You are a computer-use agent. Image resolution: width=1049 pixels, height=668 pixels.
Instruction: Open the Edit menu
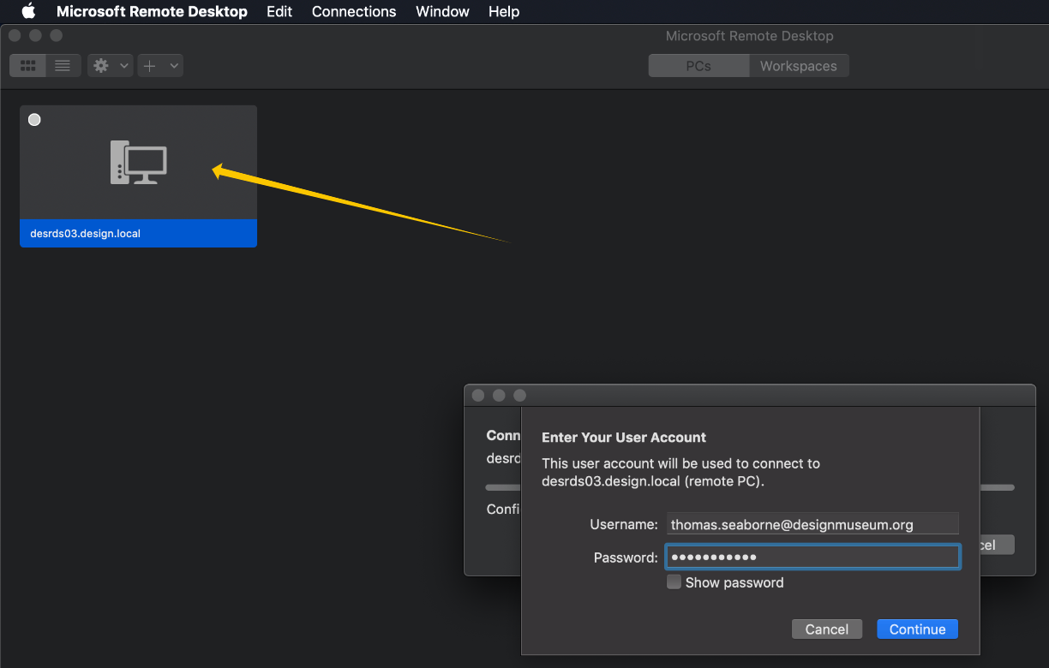(279, 11)
